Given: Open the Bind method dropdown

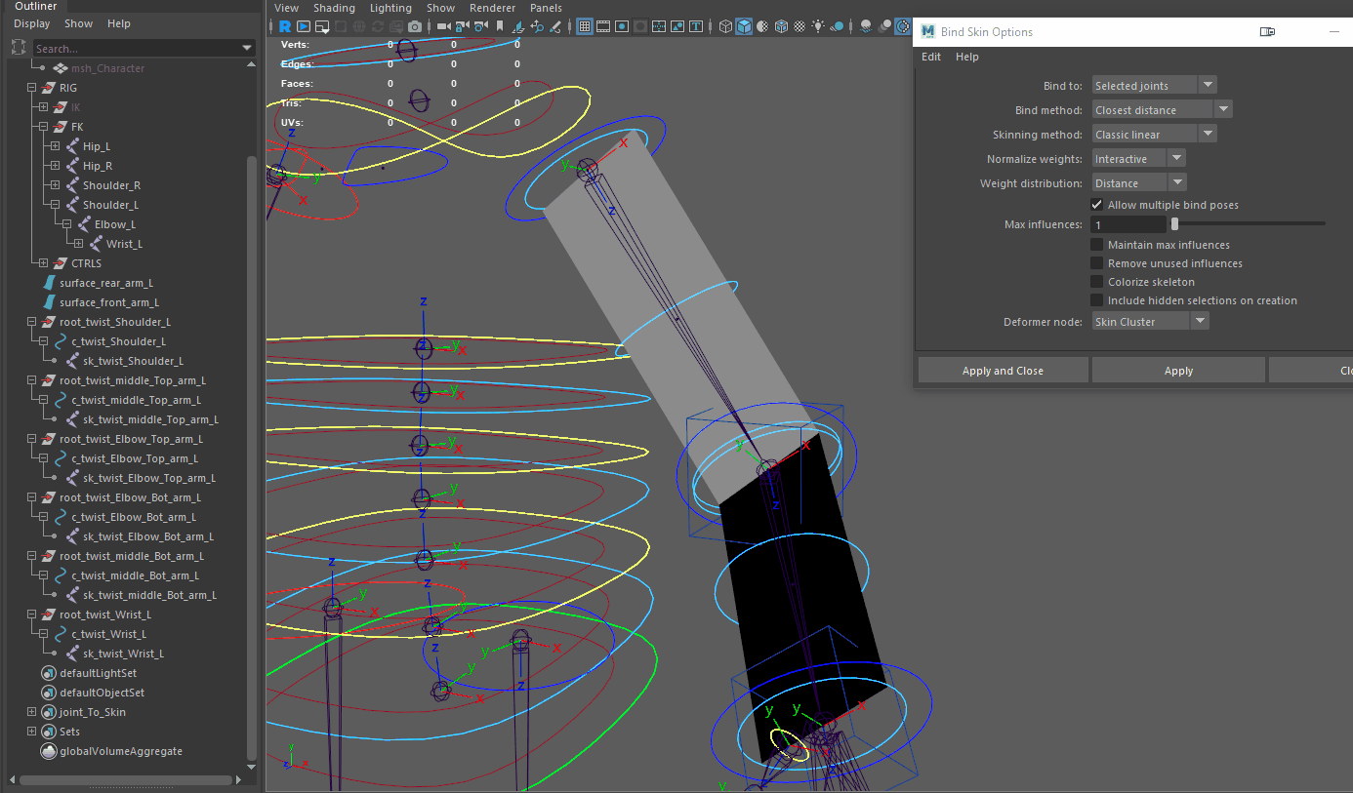Looking at the screenshot, I should tap(1162, 110).
